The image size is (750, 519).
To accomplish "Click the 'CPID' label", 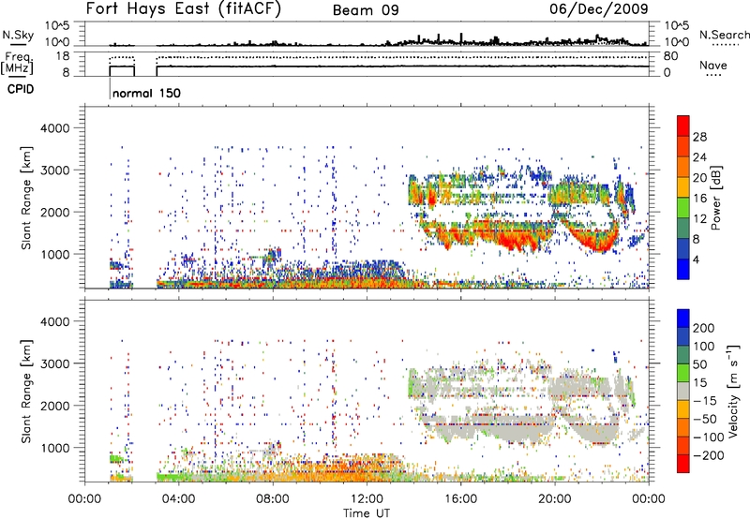I will [21, 89].
